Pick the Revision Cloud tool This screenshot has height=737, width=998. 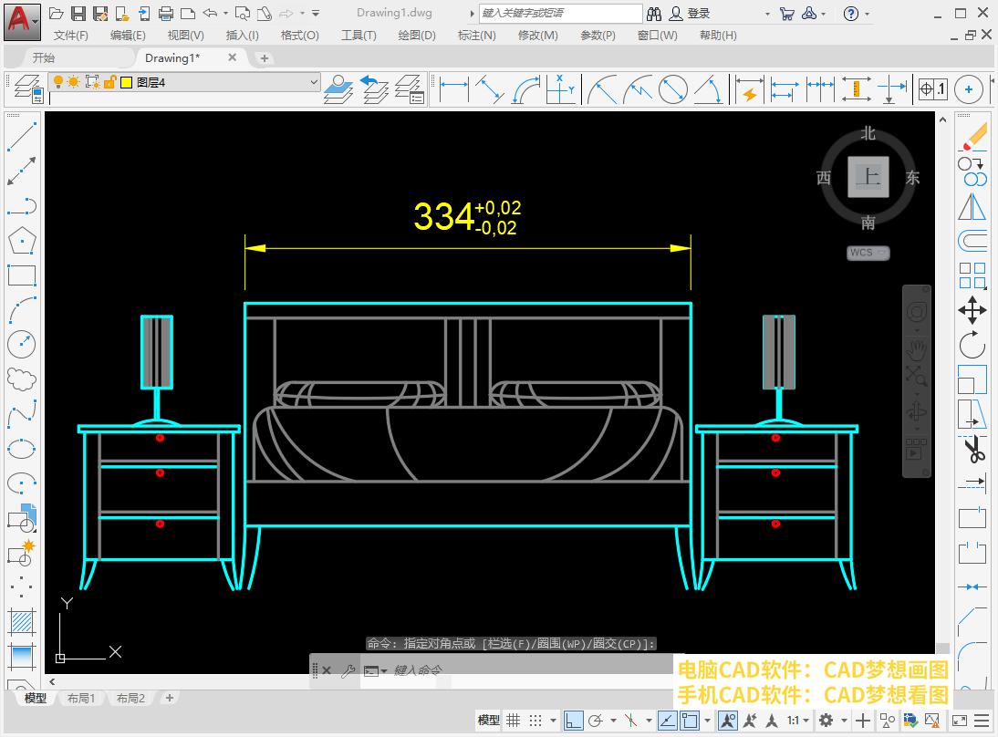(21, 379)
